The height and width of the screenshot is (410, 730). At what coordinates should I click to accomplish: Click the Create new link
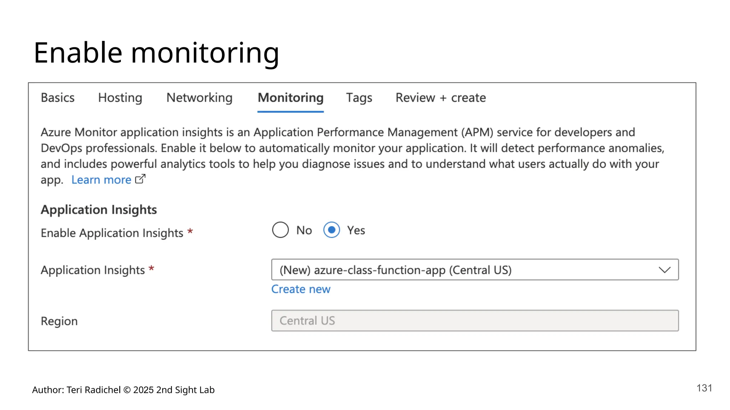[301, 289]
